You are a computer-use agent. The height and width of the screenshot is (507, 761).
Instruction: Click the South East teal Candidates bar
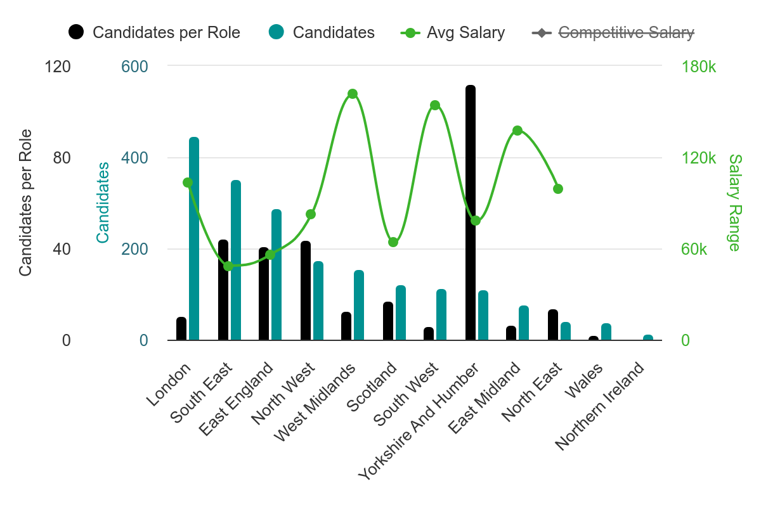(236, 260)
